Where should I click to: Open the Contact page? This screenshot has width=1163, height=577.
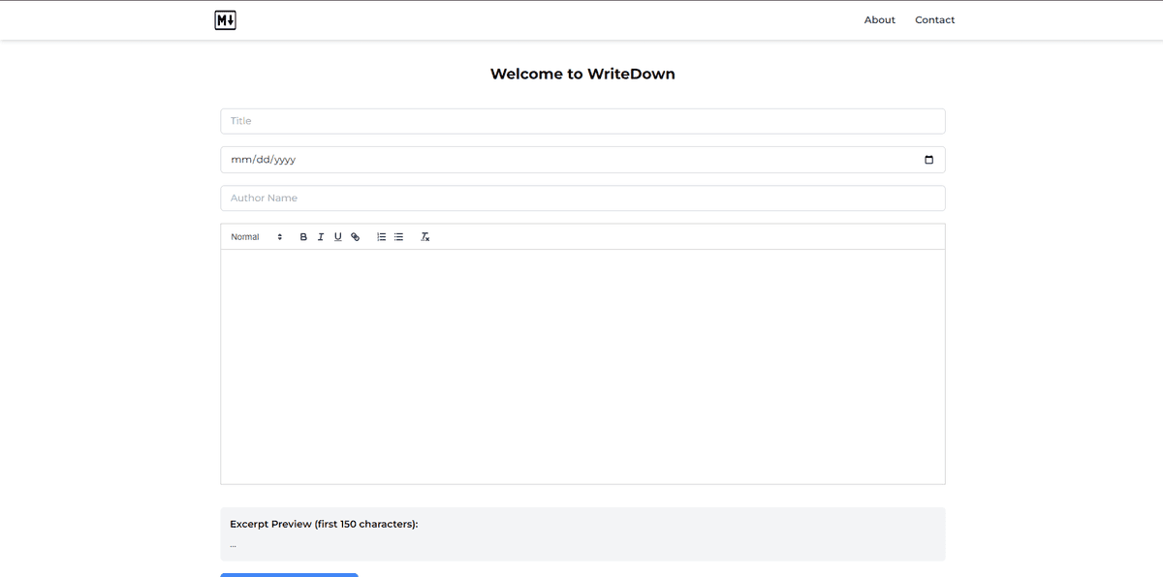tap(935, 20)
